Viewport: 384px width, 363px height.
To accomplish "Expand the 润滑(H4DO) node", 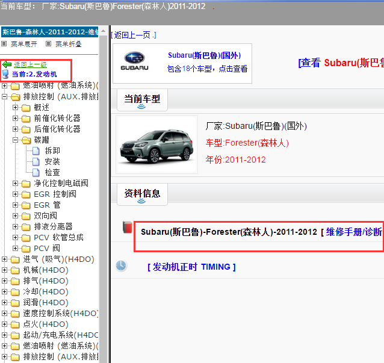I will 4,302.
